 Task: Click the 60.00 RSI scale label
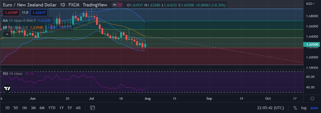[310, 77]
